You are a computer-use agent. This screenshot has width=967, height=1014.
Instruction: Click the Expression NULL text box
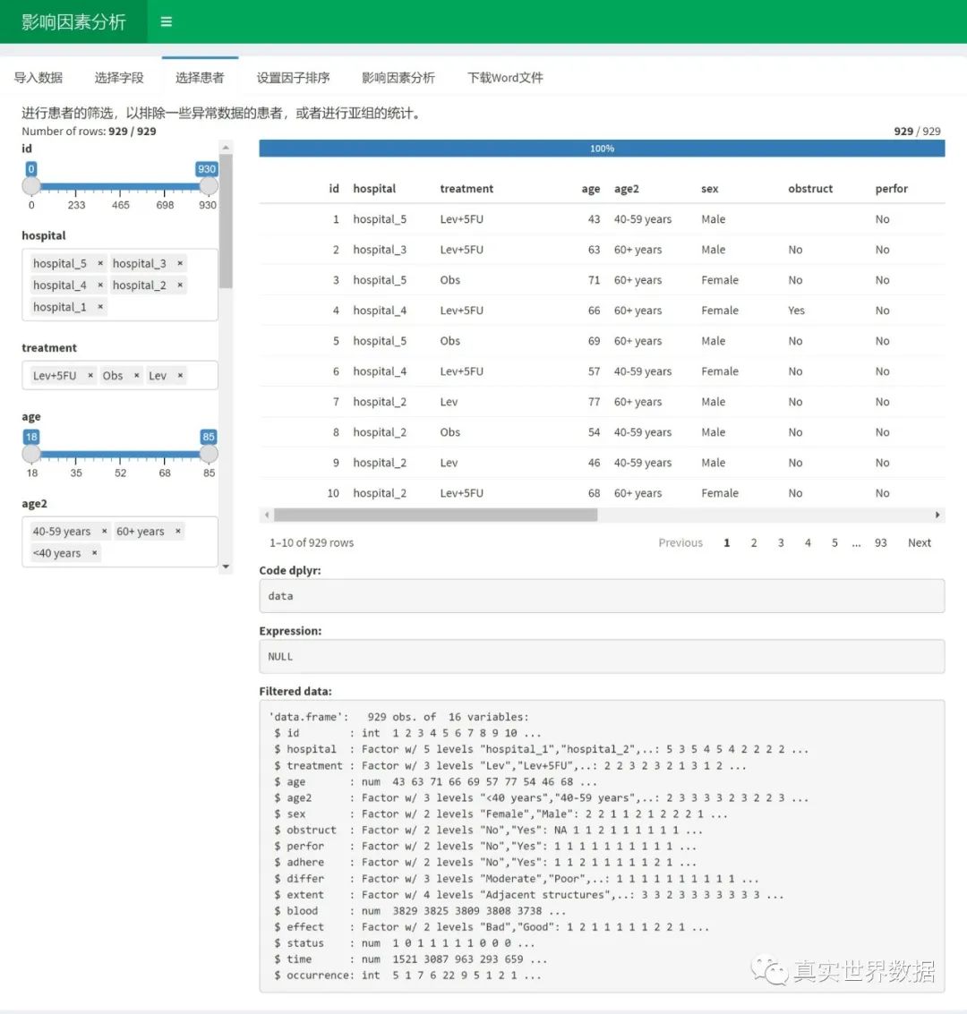click(602, 656)
